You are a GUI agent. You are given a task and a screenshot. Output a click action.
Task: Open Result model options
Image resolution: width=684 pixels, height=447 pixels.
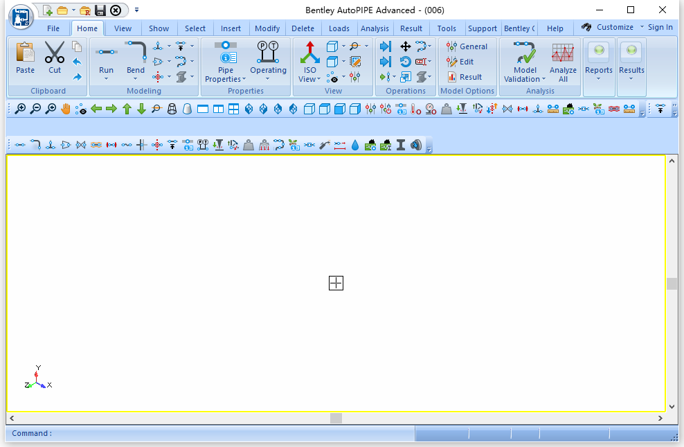coord(464,77)
